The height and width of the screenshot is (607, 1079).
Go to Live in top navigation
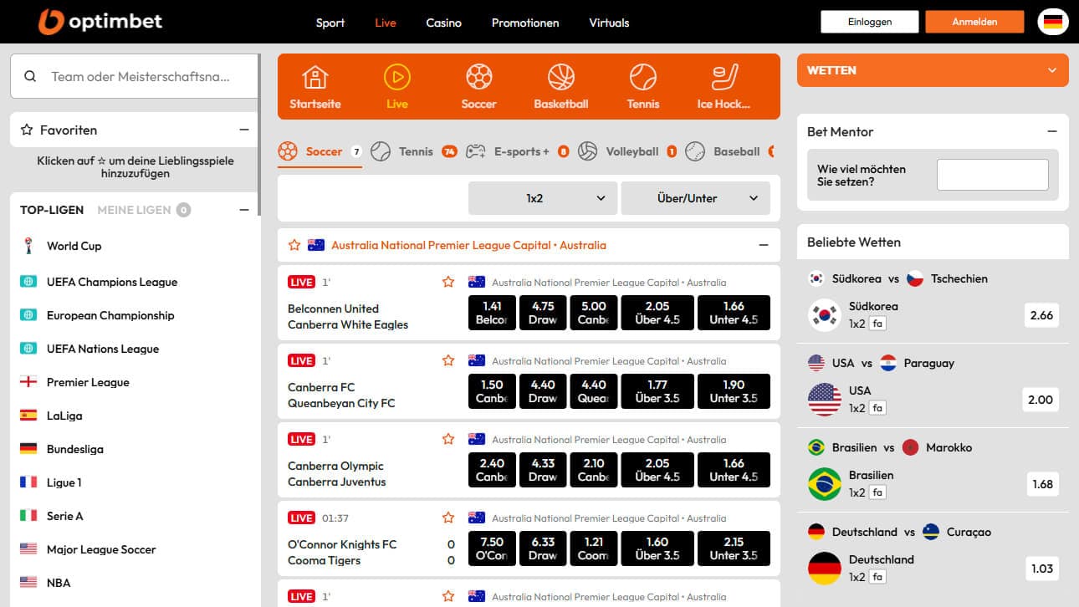[386, 23]
